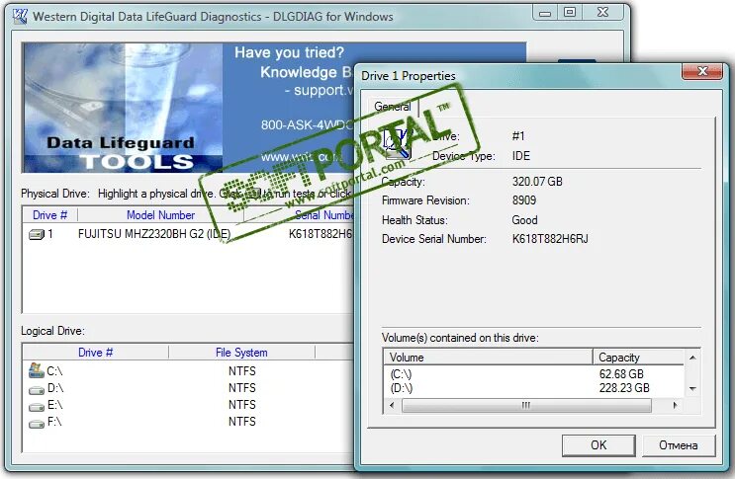
Task: Sort by Model Number column header
Action: 161,215
